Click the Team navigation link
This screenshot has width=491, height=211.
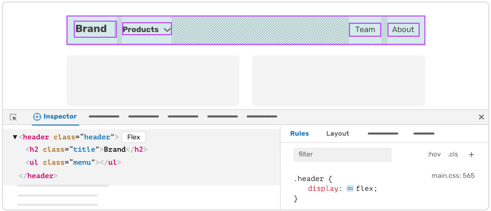(x=365, y=29)
